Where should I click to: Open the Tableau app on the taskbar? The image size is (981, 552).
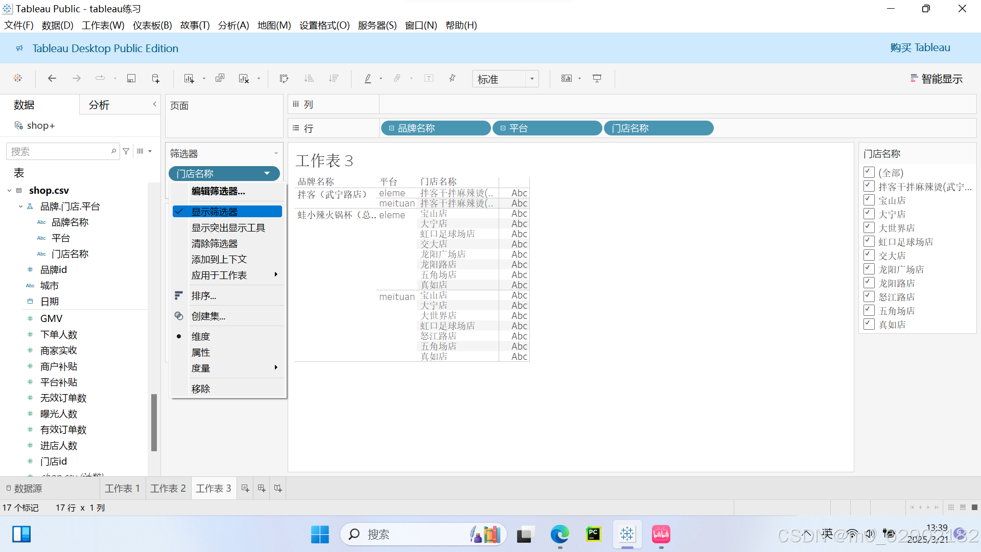pos(627,535)
